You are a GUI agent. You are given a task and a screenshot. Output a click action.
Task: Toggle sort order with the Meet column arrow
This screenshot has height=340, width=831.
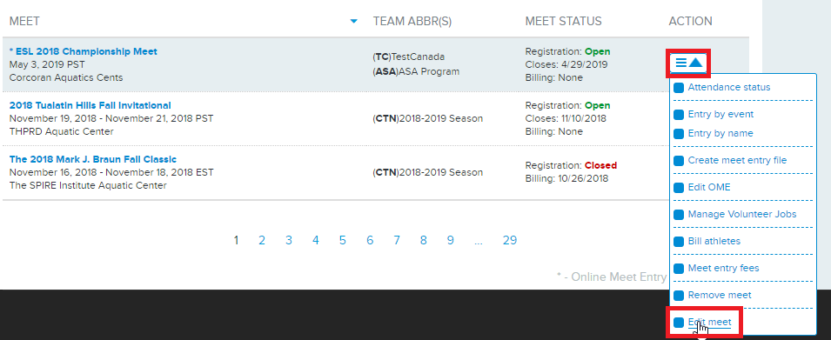click(x=354, y=22)
